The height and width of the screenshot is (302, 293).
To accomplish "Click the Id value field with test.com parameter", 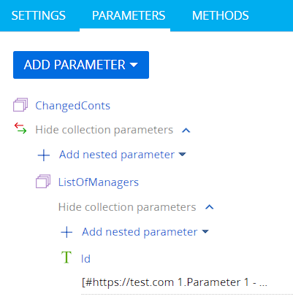I will coord(187,282).
